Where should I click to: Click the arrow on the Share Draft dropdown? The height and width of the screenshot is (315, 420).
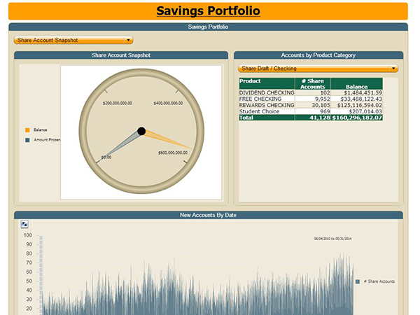point(394,69)
